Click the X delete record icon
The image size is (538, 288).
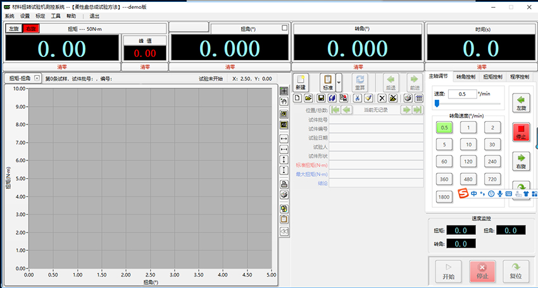382,98
